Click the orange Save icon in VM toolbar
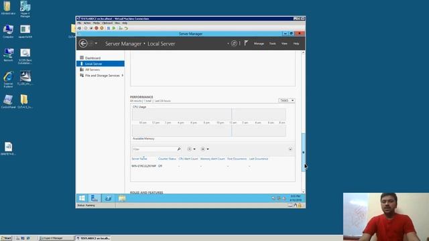429x241 pixels. tap(102, 28)
